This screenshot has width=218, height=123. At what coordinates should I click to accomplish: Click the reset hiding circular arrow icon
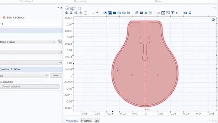[177, 13]
